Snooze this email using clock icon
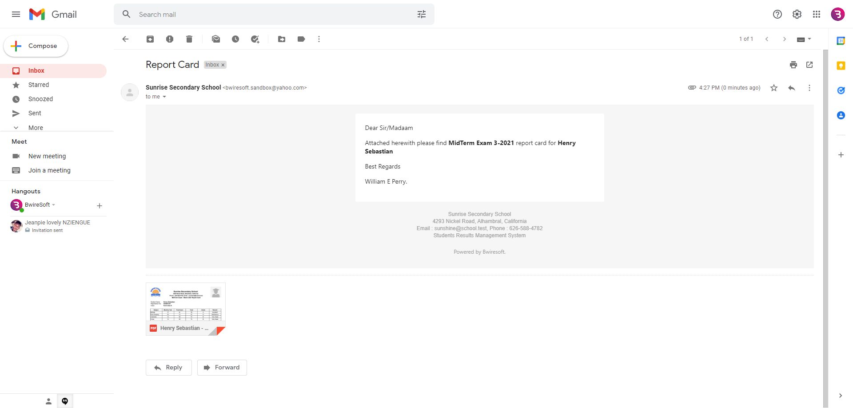The height and width of the screenshot is (408, 853). pos(235,39)
